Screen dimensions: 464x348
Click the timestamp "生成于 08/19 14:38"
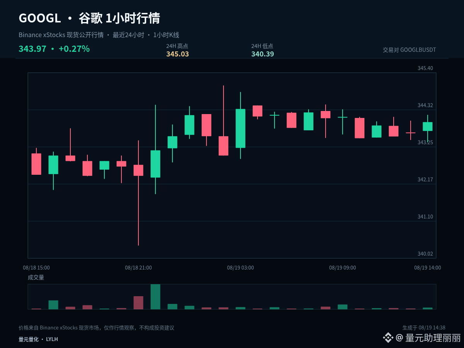pos(424,328)
